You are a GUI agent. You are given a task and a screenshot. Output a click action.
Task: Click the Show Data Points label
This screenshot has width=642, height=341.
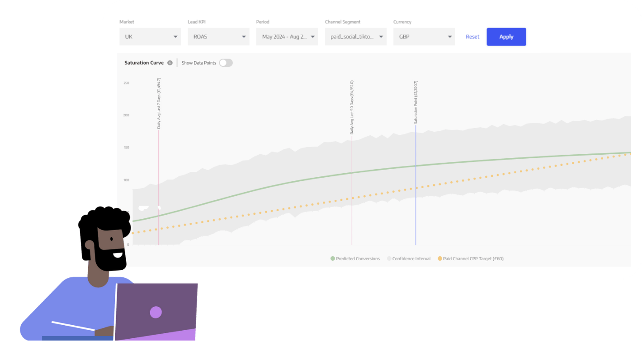coord(199,63)
